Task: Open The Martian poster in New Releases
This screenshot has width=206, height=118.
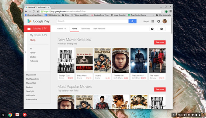Action: [x=121, y=60]
